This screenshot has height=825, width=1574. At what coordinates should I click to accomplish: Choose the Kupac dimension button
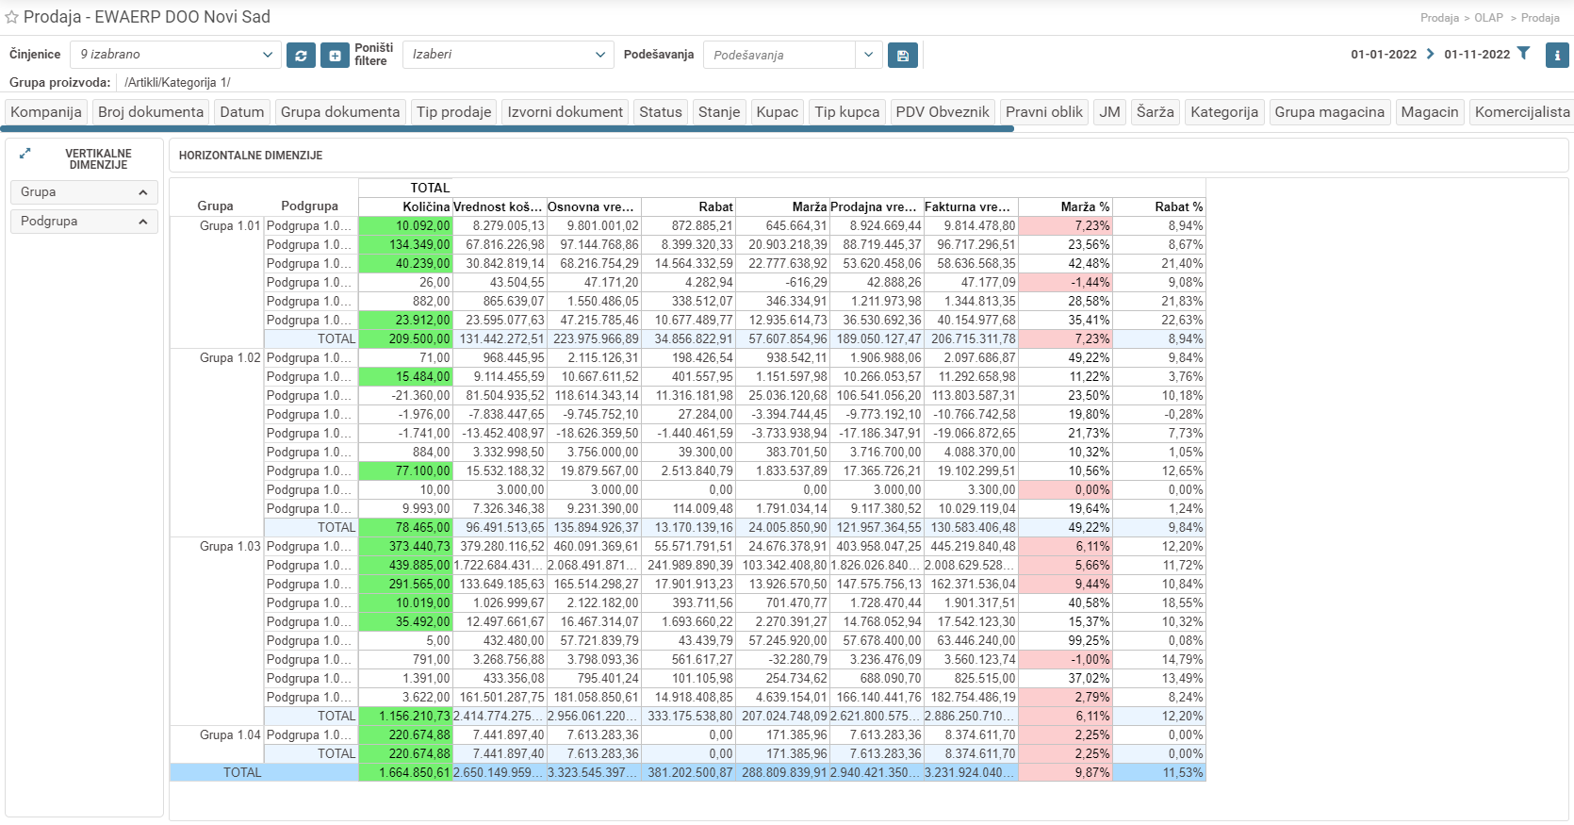click(777, 112)
